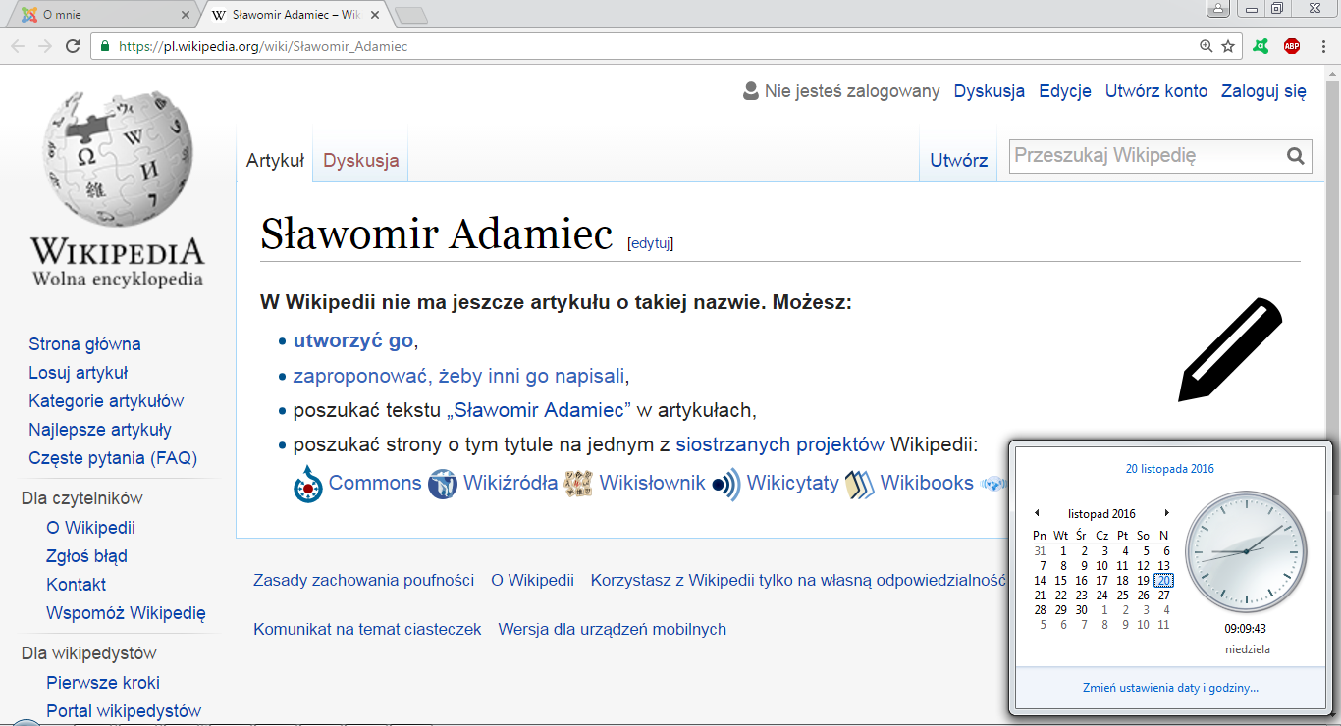
Task: Open Najlepsze artykuły link
Action: [x=100, y=430]
